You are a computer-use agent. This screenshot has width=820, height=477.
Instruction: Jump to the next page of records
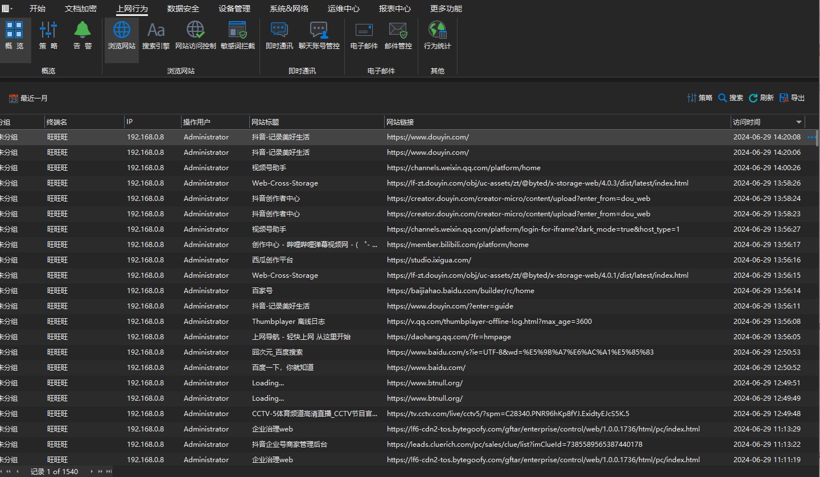(x=100, y=471)
